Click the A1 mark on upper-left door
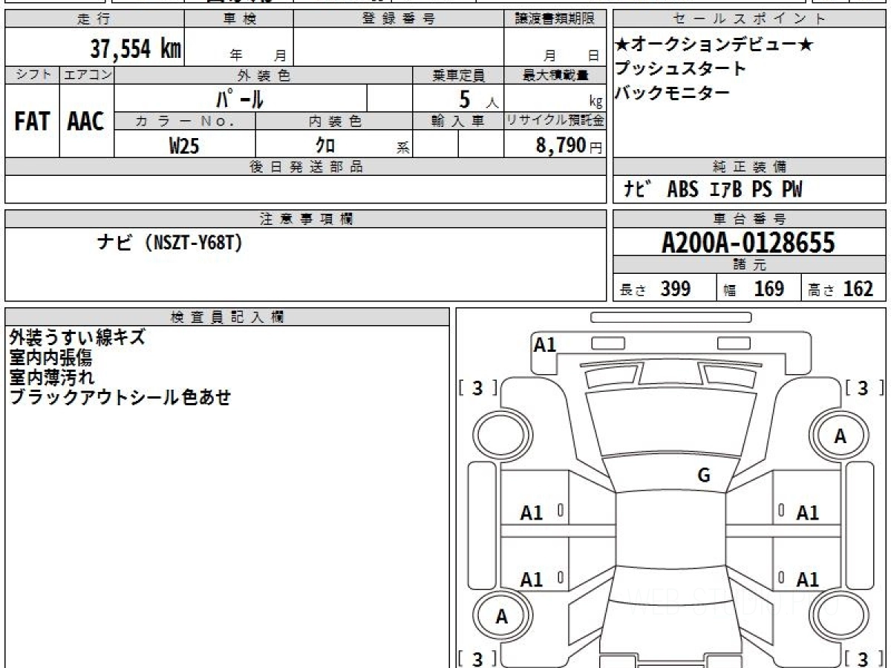The height and width of the screenshot is (668, 891). (x=532, y=512)
